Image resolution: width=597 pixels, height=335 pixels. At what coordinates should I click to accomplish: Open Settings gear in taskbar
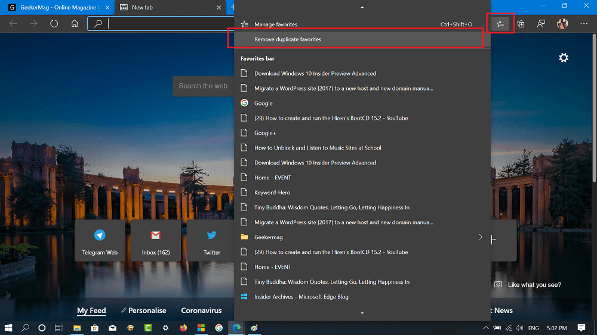click(x=165, y=328)
